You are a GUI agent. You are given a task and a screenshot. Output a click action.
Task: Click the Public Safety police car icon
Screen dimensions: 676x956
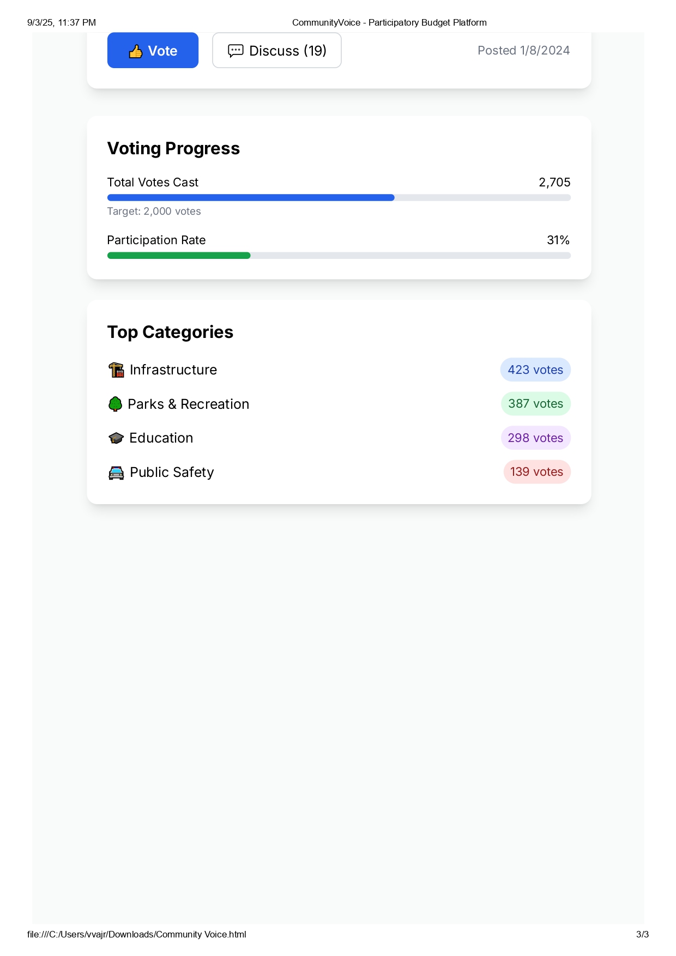click(116, 473)
